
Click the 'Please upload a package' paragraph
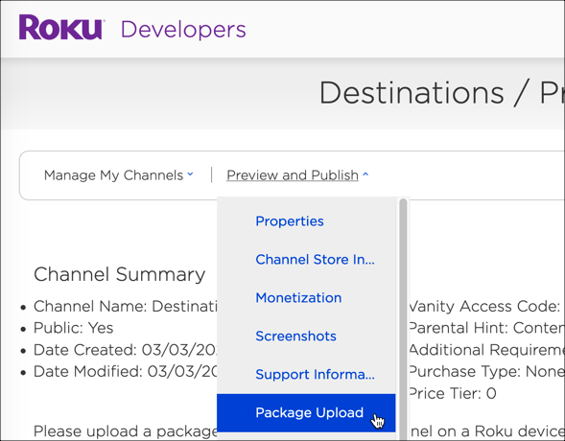(125, 431)
